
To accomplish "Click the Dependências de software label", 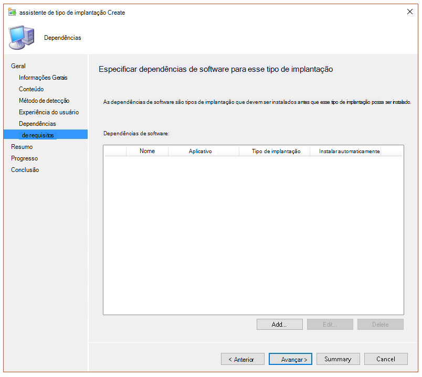I will pos(136,133).
